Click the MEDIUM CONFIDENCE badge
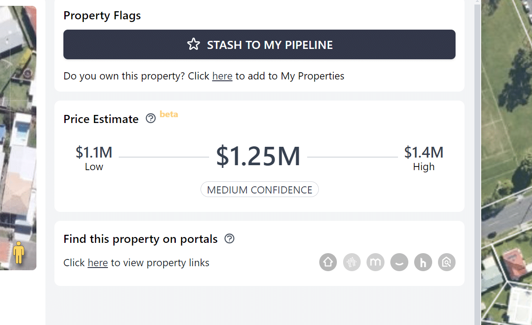Screen dimensions: 532x325 (259, 189)
